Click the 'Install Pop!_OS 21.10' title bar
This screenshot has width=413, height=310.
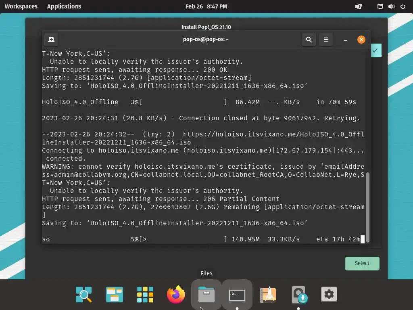(206, 27)
